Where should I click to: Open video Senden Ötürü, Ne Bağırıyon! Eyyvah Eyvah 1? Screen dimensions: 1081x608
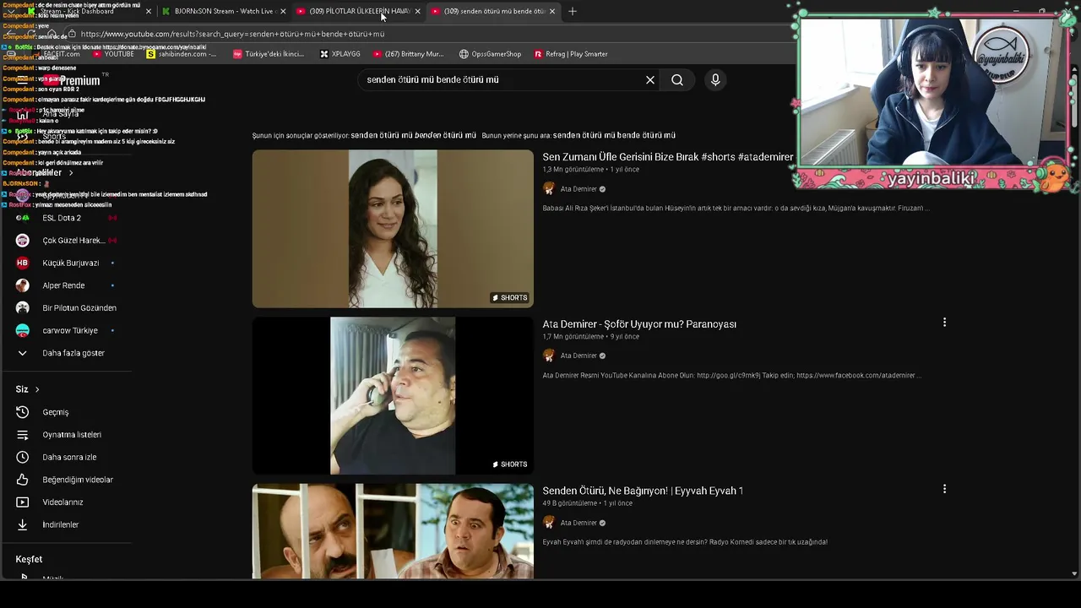click(x=643, y=491)
